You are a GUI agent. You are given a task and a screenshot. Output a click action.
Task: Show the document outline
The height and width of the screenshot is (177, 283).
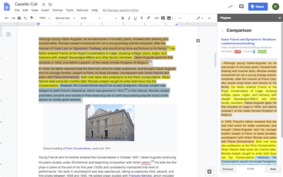(8, 35)
